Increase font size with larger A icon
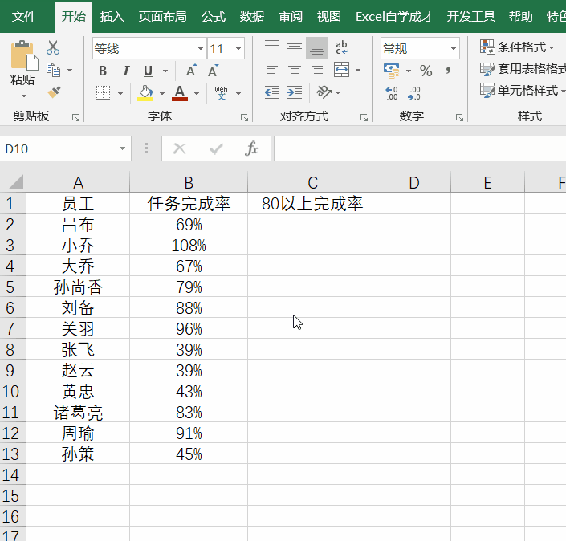The height and width of the screenshot is (541, 566). click(x=191, y=71)
